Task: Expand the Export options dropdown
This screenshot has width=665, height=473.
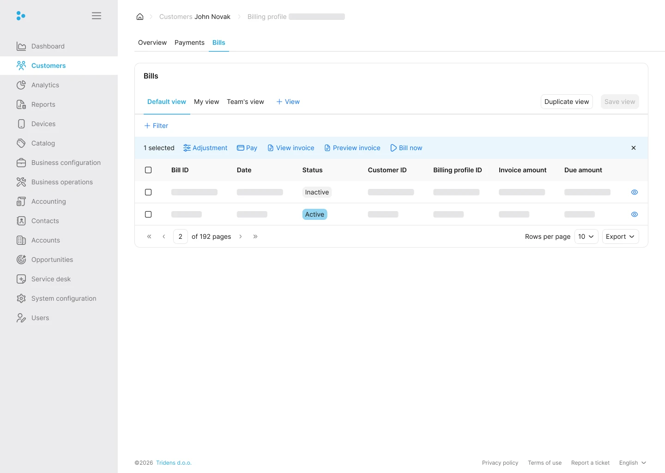Action: tap(620, 236)
